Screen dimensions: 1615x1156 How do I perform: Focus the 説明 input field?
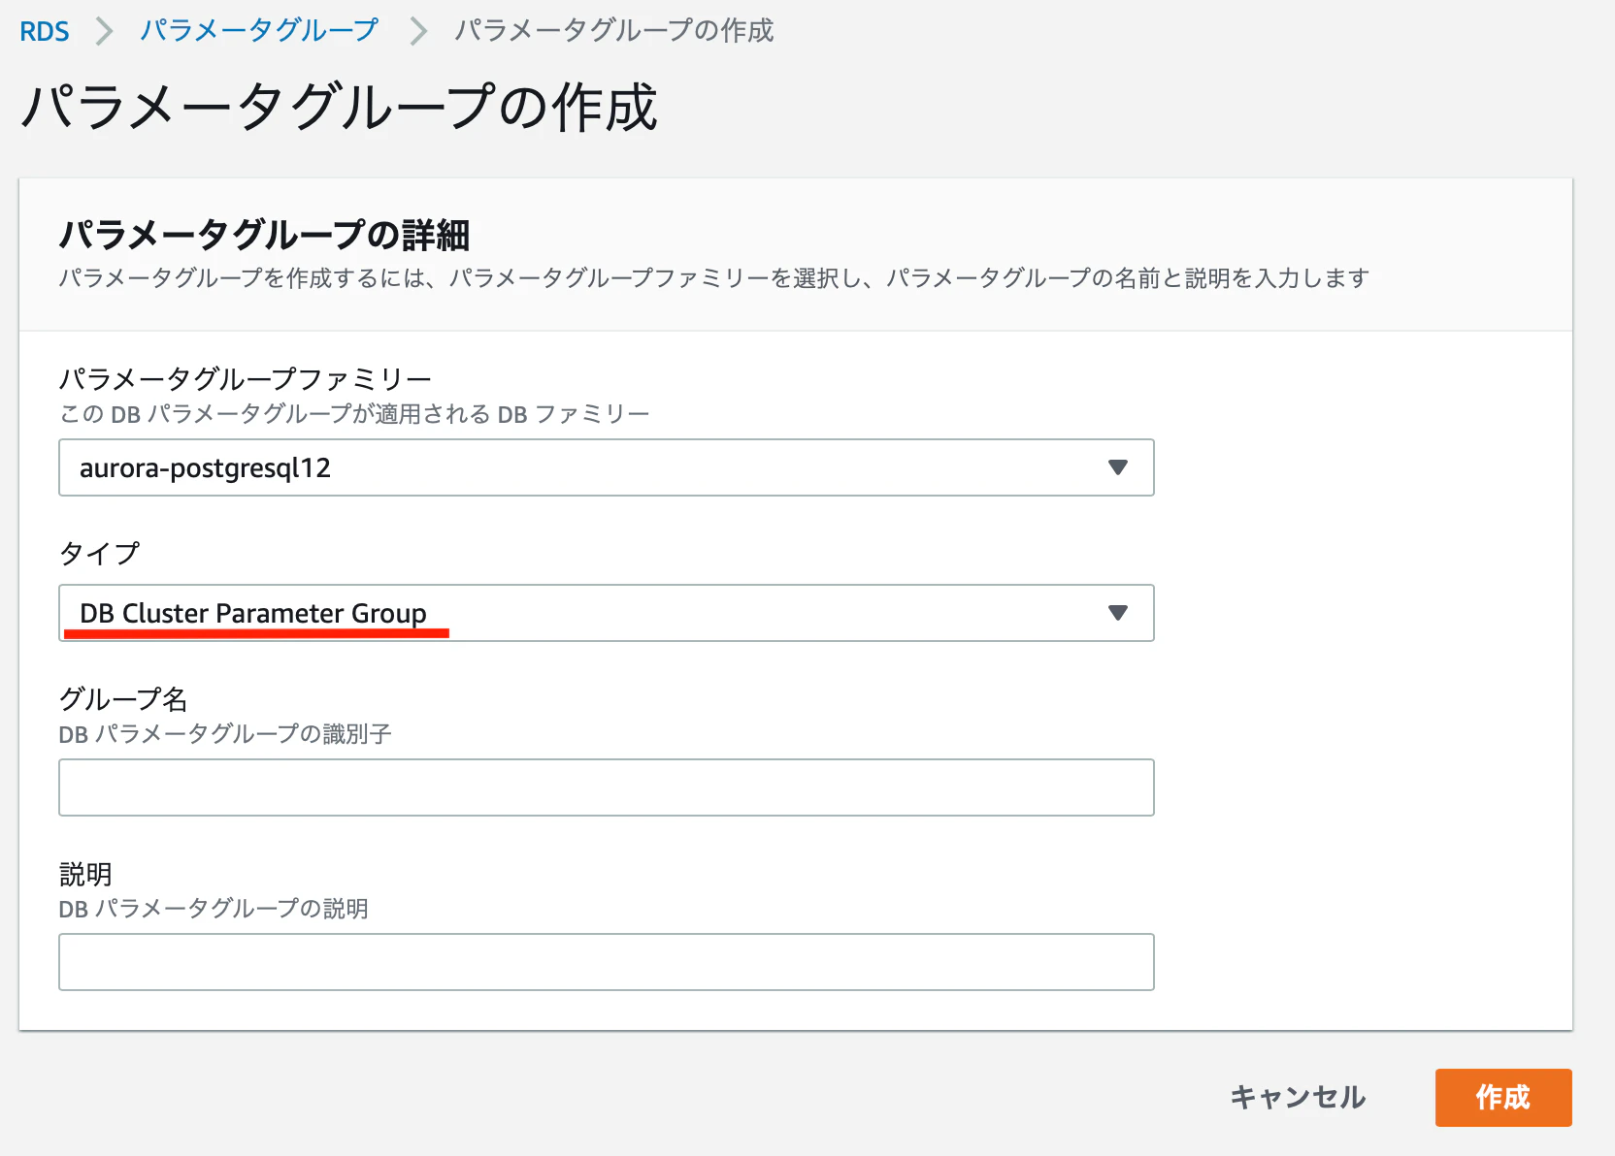coord(607,962)
